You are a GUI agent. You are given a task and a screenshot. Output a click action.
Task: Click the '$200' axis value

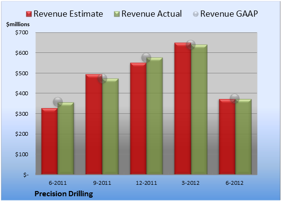coord(22,134)
